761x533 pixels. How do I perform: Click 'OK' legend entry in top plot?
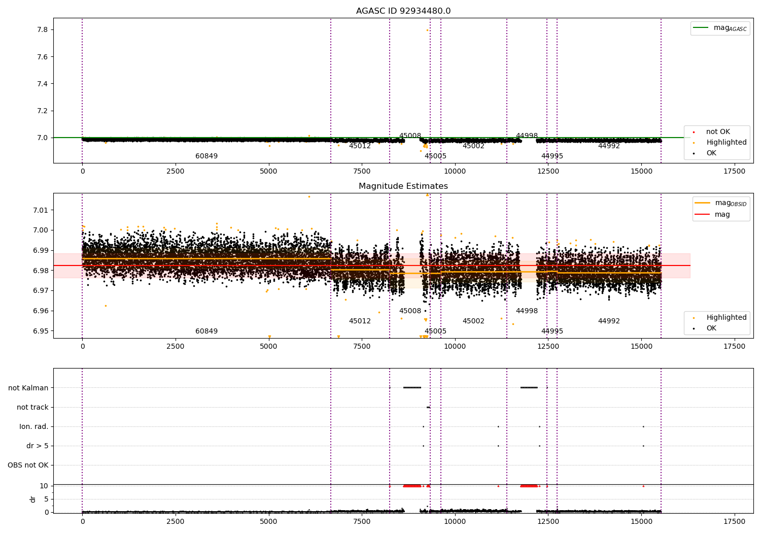click(x=711, y=153)
